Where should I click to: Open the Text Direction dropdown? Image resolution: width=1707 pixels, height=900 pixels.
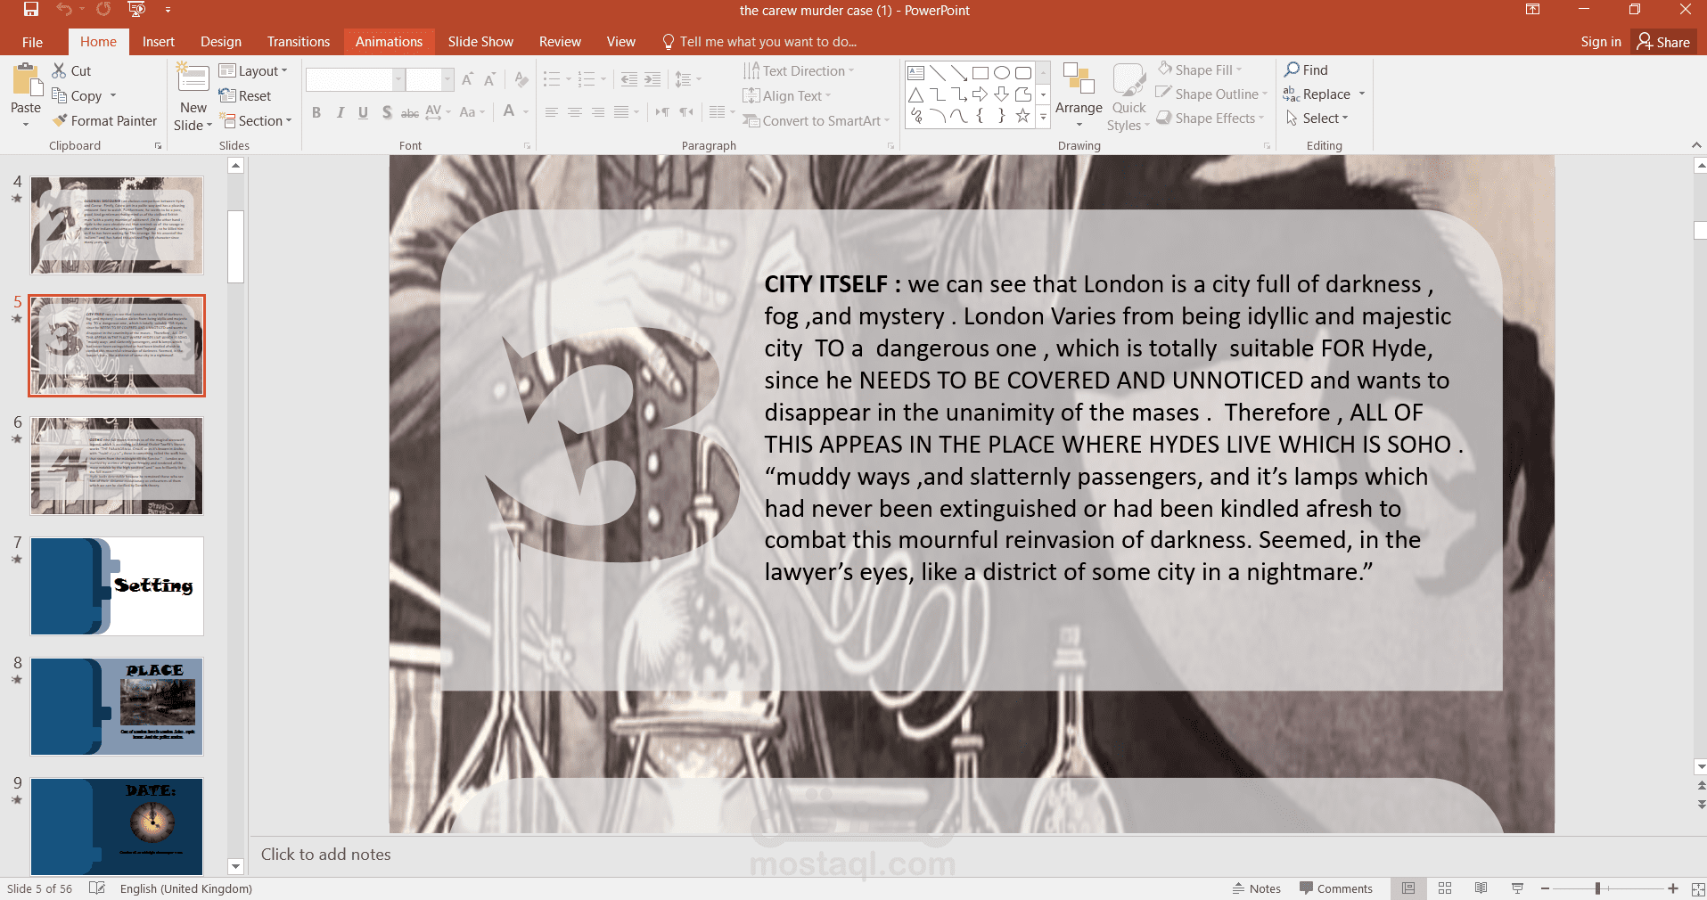(798, 70)
